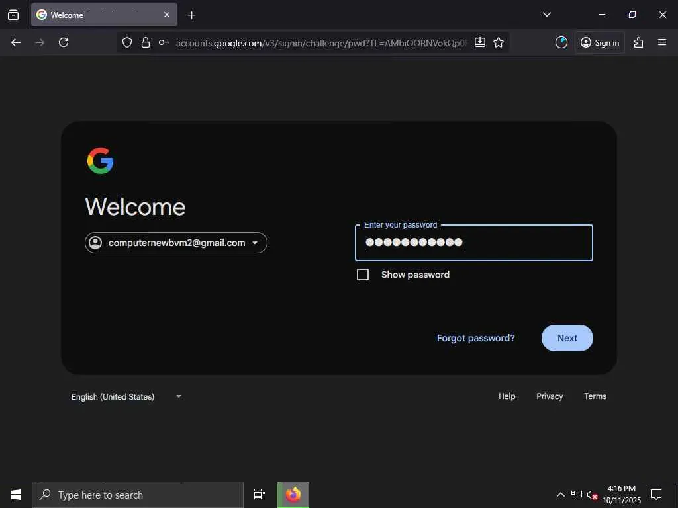This screenshot has width=678, height=508.
Task: Open the network tray icon
Action: pyautogui.click(x=577, y=495)
